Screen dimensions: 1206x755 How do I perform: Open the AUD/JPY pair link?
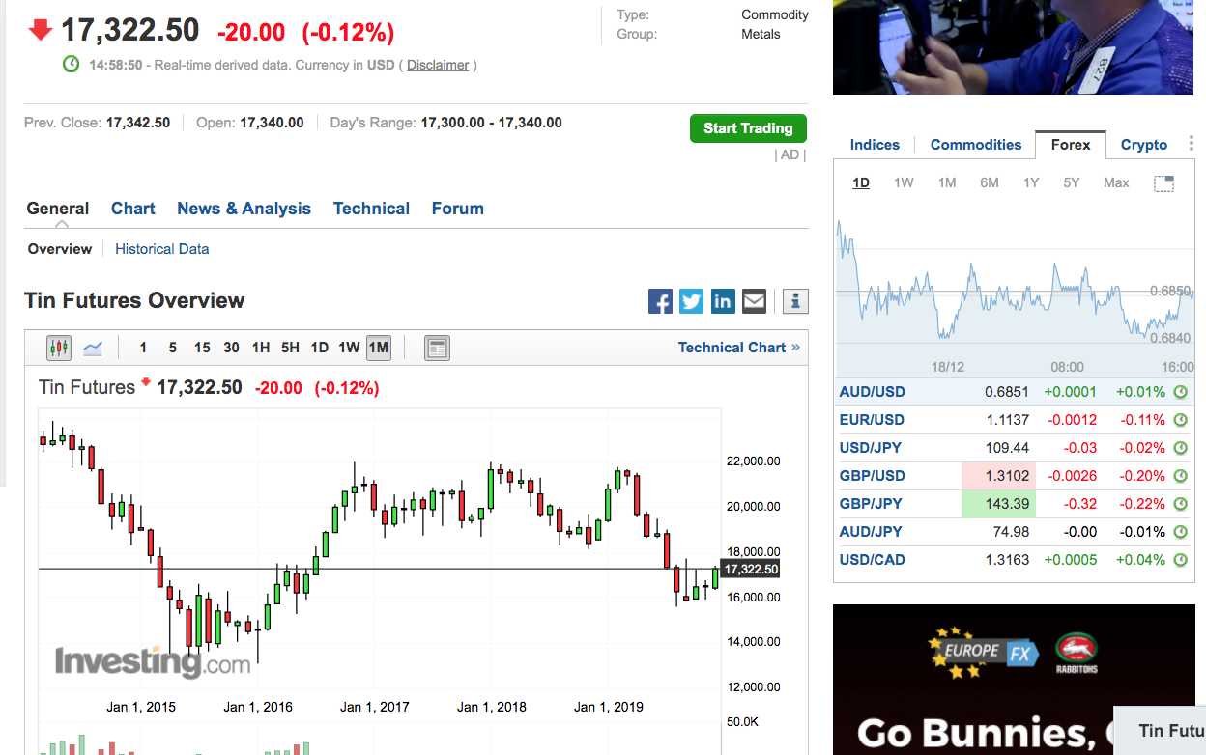pyautogui.click(x=871, y=532)
